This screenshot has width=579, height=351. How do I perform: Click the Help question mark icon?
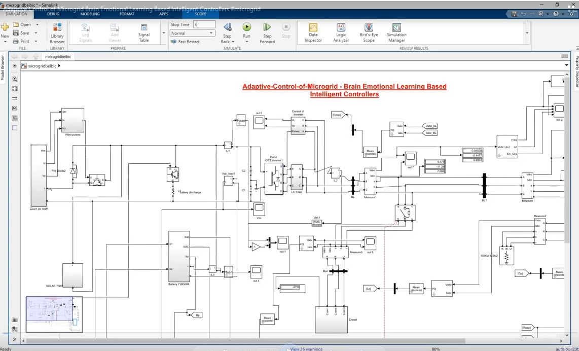556,14
